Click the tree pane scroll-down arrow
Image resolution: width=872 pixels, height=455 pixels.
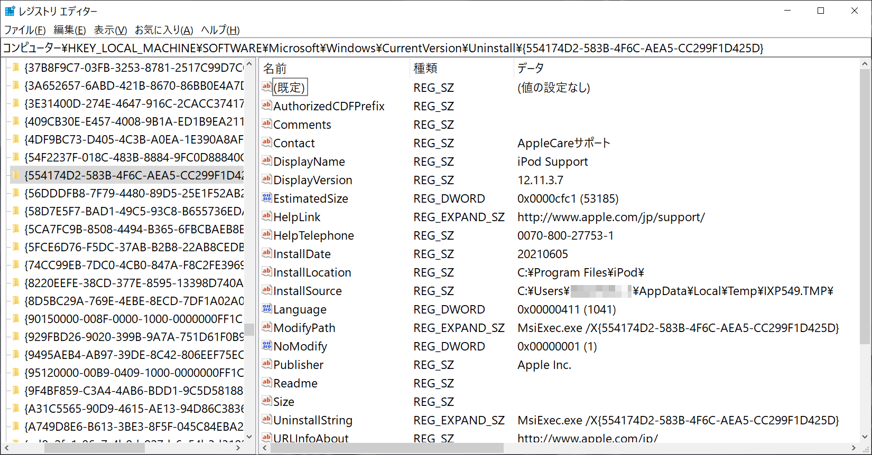(249, 437)
